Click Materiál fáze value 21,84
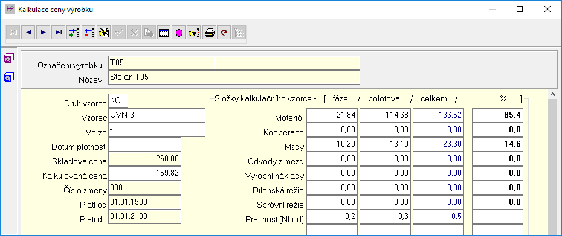The width and height of the screenshot is (562, 236). coord(332,115)
